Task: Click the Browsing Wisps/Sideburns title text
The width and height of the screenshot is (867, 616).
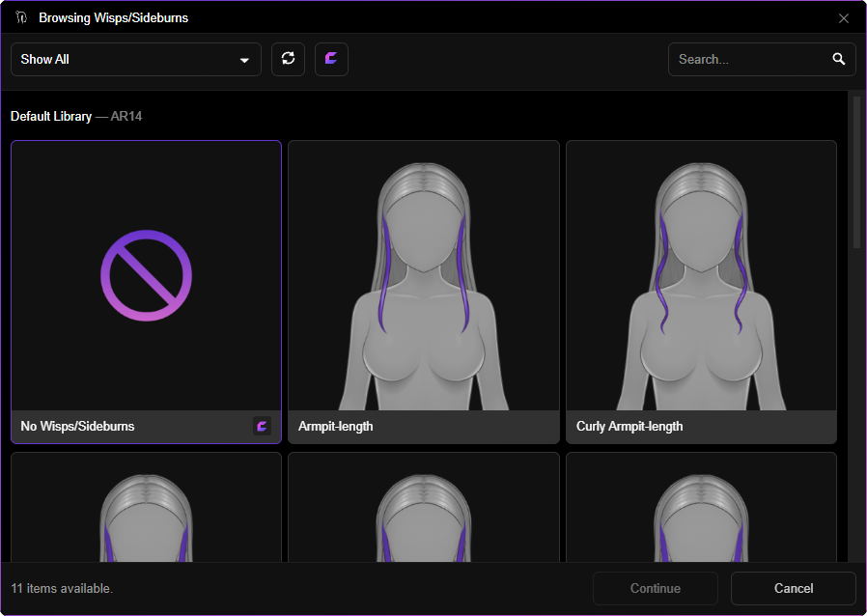Action: point(113,17)
